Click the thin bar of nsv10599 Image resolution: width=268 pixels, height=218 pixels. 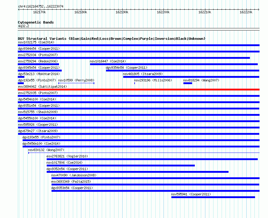76,83
